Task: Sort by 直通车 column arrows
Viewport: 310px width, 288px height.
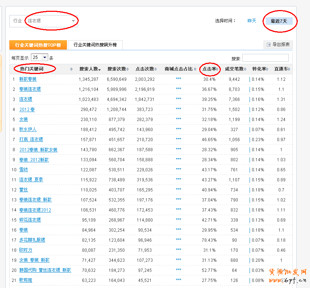Action: [289, 69]
